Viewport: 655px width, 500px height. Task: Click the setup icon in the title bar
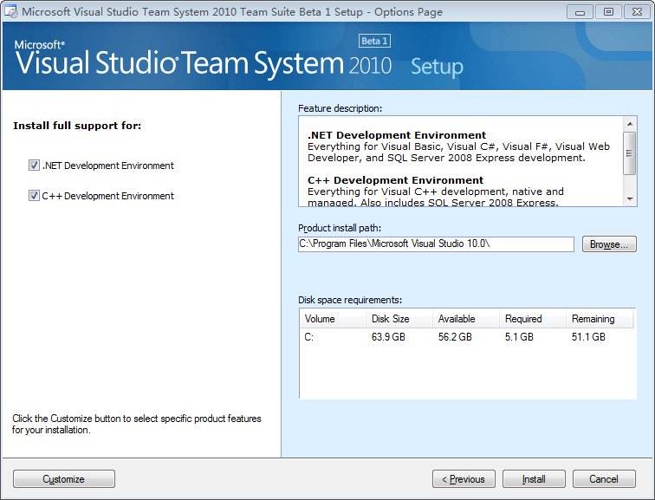pyautogui.click(x=11, y=11)
